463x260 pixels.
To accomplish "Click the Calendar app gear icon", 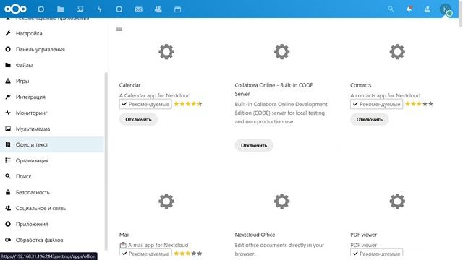I will click(166, 52).
